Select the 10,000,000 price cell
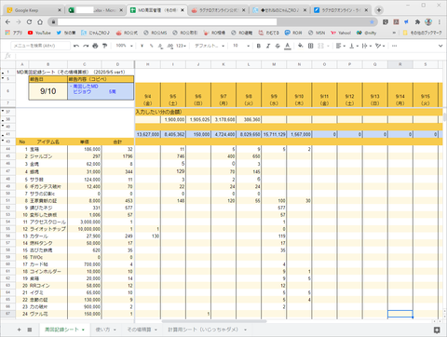Image resolution: width=447 pixels, height=337 pixels. click(x=85, y=229)
